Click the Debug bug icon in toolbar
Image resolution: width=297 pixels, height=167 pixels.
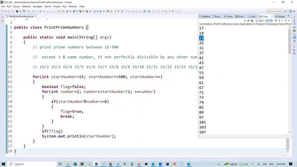[x=68, y=11]
